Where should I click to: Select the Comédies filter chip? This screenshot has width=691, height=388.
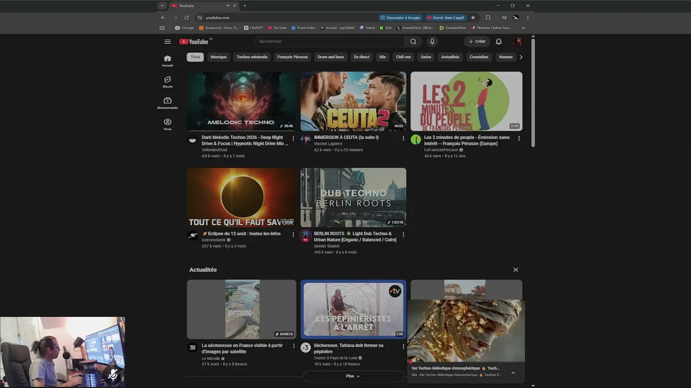[x=479, y=57]
